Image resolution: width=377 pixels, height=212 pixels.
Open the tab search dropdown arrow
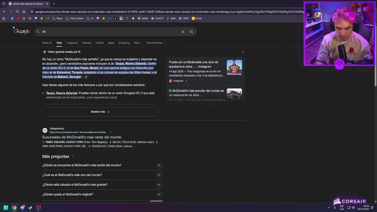click(x=4, y=4)
